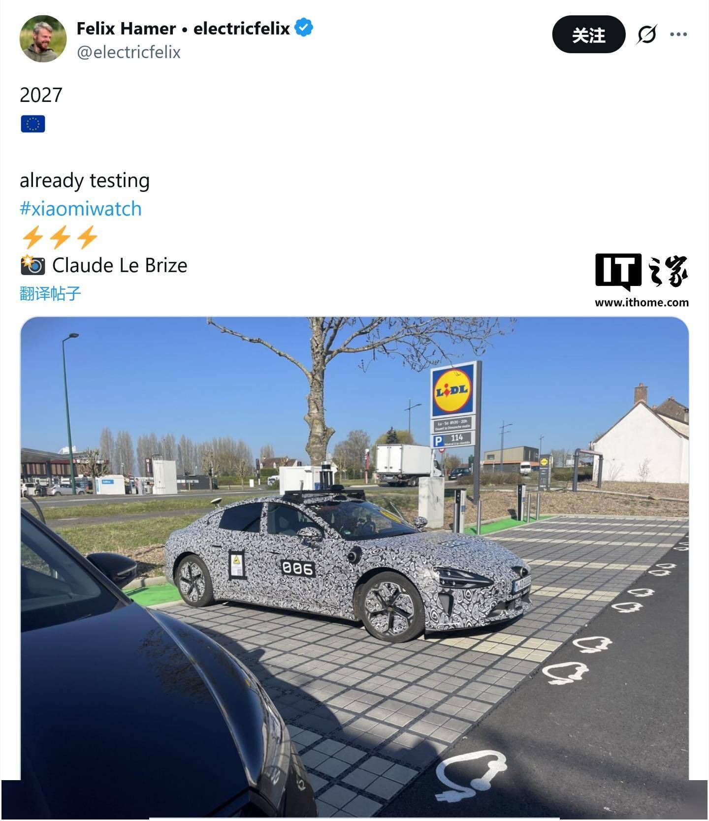Click the Grok slashed-circle icon
Viewport: 709px width, 821px height.
click(646, 34)
